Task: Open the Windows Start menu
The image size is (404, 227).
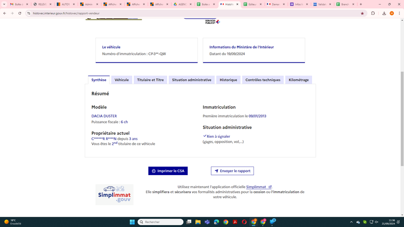Action: tap(132, 222)
